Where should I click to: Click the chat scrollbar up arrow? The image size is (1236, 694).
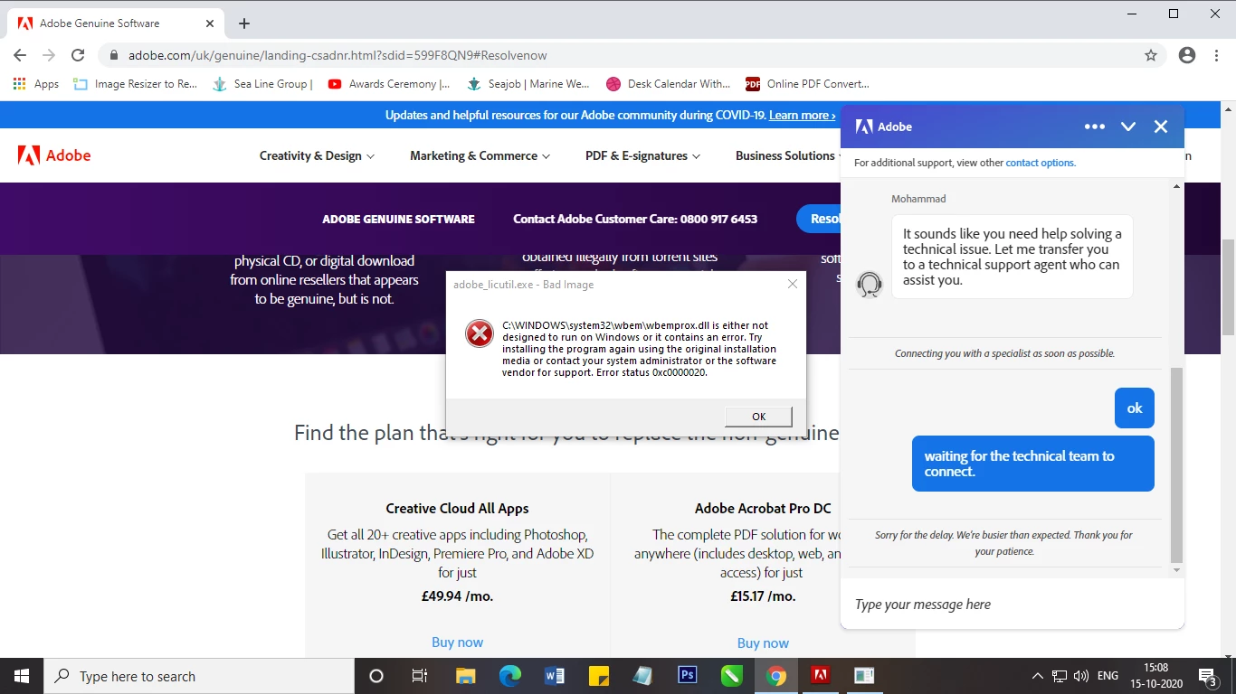pyautogui.click(x=1176, y=185)
